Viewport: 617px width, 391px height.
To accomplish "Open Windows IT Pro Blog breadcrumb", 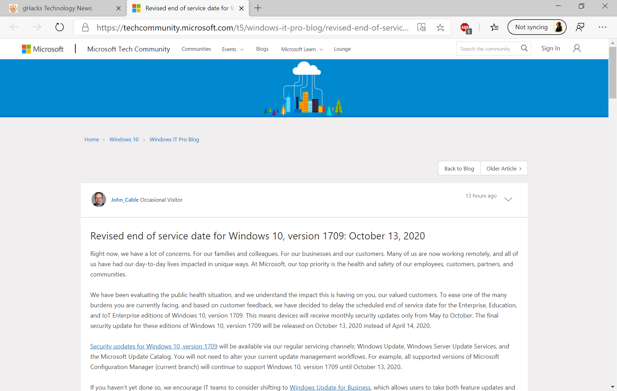I will pyautogui.click(x=174, y=139).
